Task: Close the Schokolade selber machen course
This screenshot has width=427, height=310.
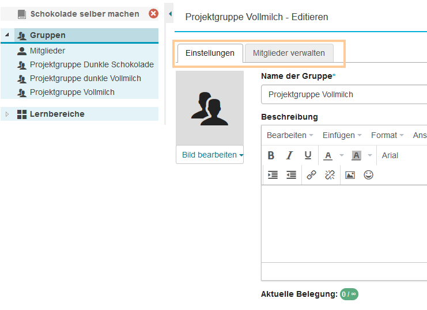Action: tap(153, 14)
